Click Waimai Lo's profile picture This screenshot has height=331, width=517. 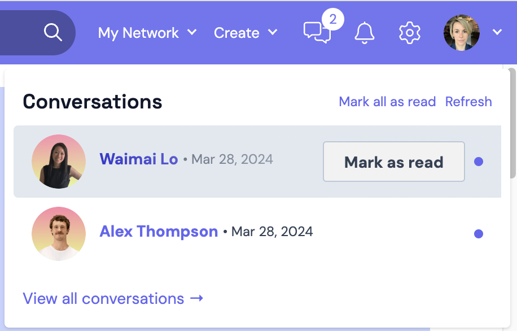(59, 162)
